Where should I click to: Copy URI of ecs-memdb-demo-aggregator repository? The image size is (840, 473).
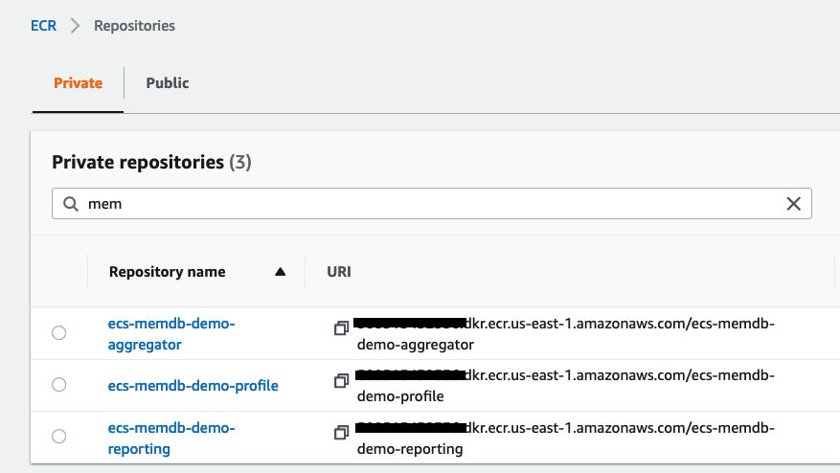(341, 327)
